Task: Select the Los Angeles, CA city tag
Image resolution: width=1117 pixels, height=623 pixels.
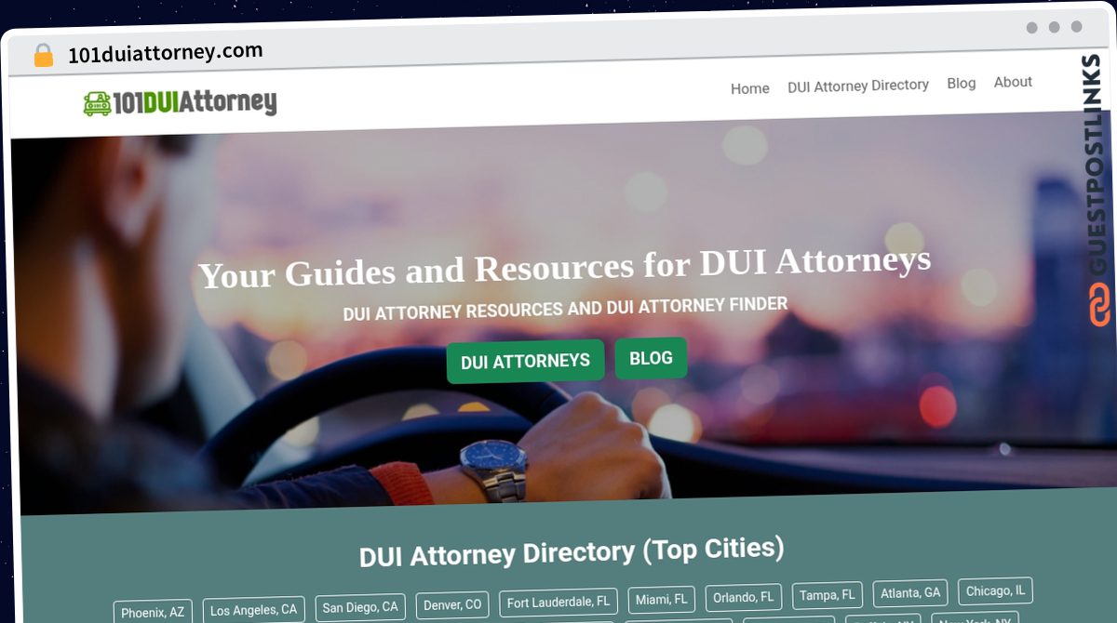Action: pyautogui.click(x=253, y=610)
